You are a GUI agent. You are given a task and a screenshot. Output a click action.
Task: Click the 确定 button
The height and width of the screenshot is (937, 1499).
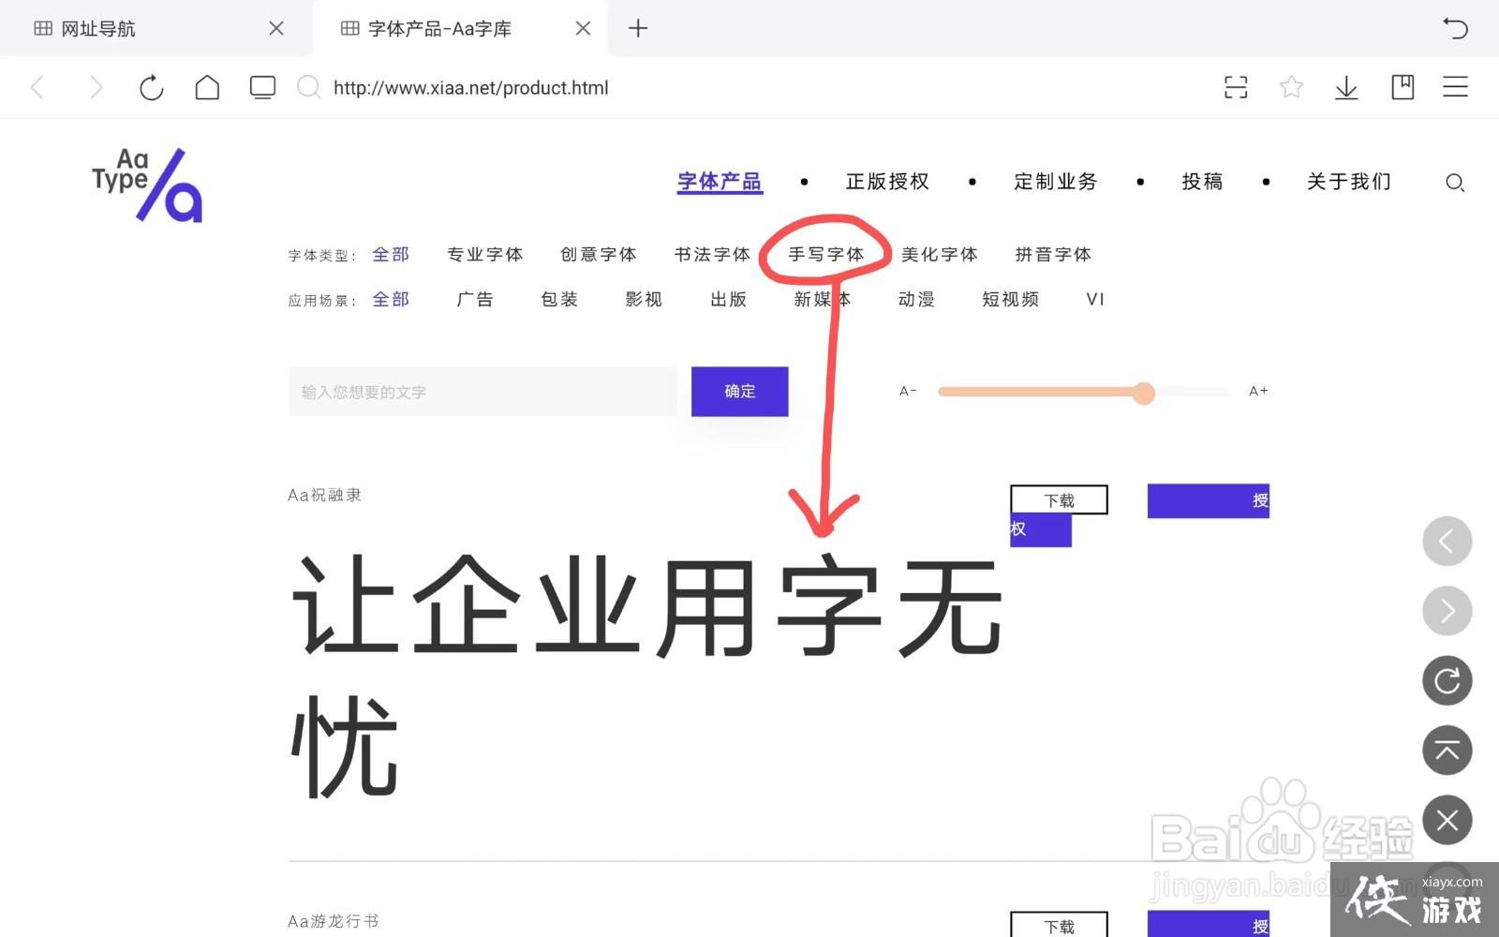point(740,392)
